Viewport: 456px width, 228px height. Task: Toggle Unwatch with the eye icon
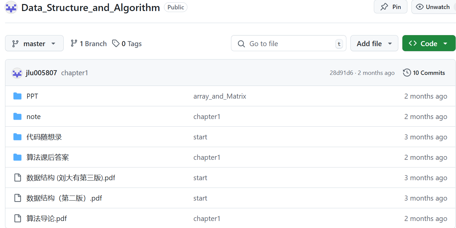433,7
